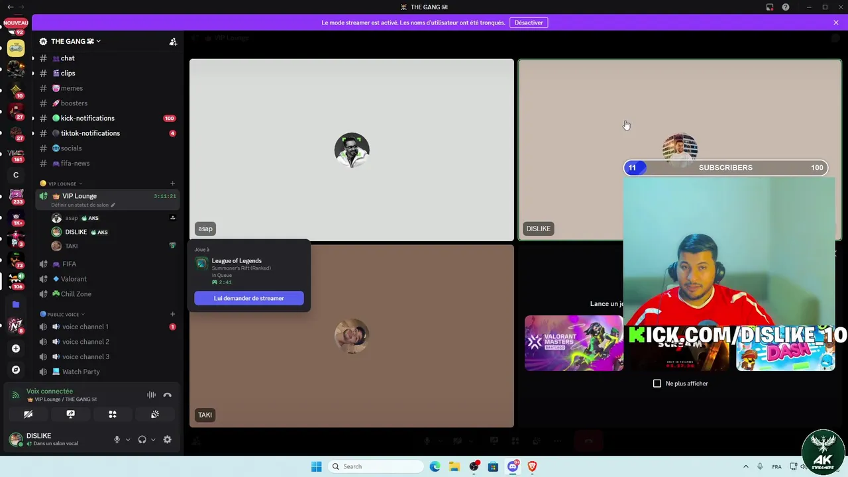Join voice channel 1
848x477 pixels.
click(107, 327)
